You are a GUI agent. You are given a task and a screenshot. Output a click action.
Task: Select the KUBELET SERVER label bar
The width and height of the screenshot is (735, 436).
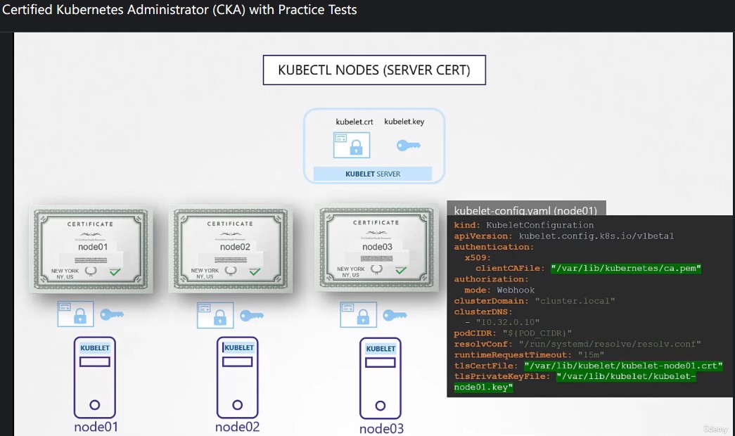(x=373, y=174)
